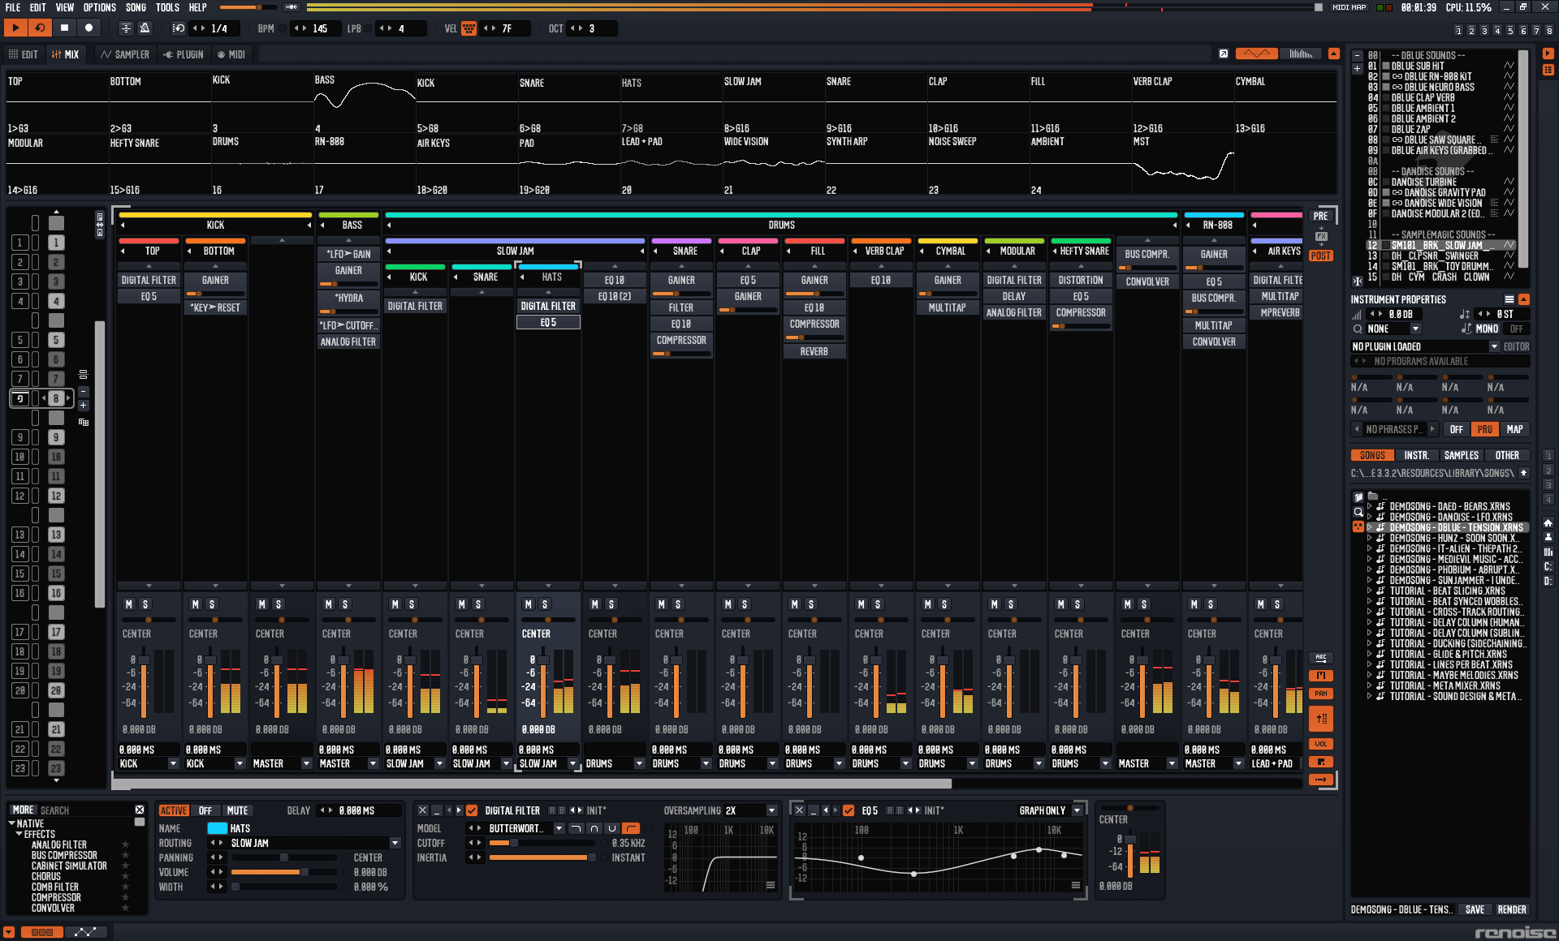Open instrument properties options menu icon
This screenshot has width=1559, height=941.
(1509, 299)
